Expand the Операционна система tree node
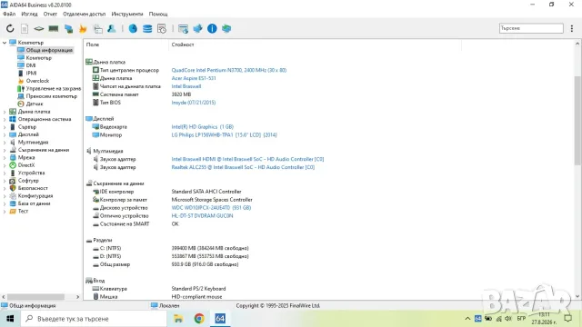Image resolution: width=582 pixels, height=327 pixels. (5, 119)
